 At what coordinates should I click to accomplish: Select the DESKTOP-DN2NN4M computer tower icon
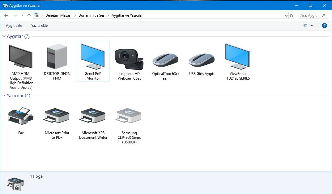point(57,56)
